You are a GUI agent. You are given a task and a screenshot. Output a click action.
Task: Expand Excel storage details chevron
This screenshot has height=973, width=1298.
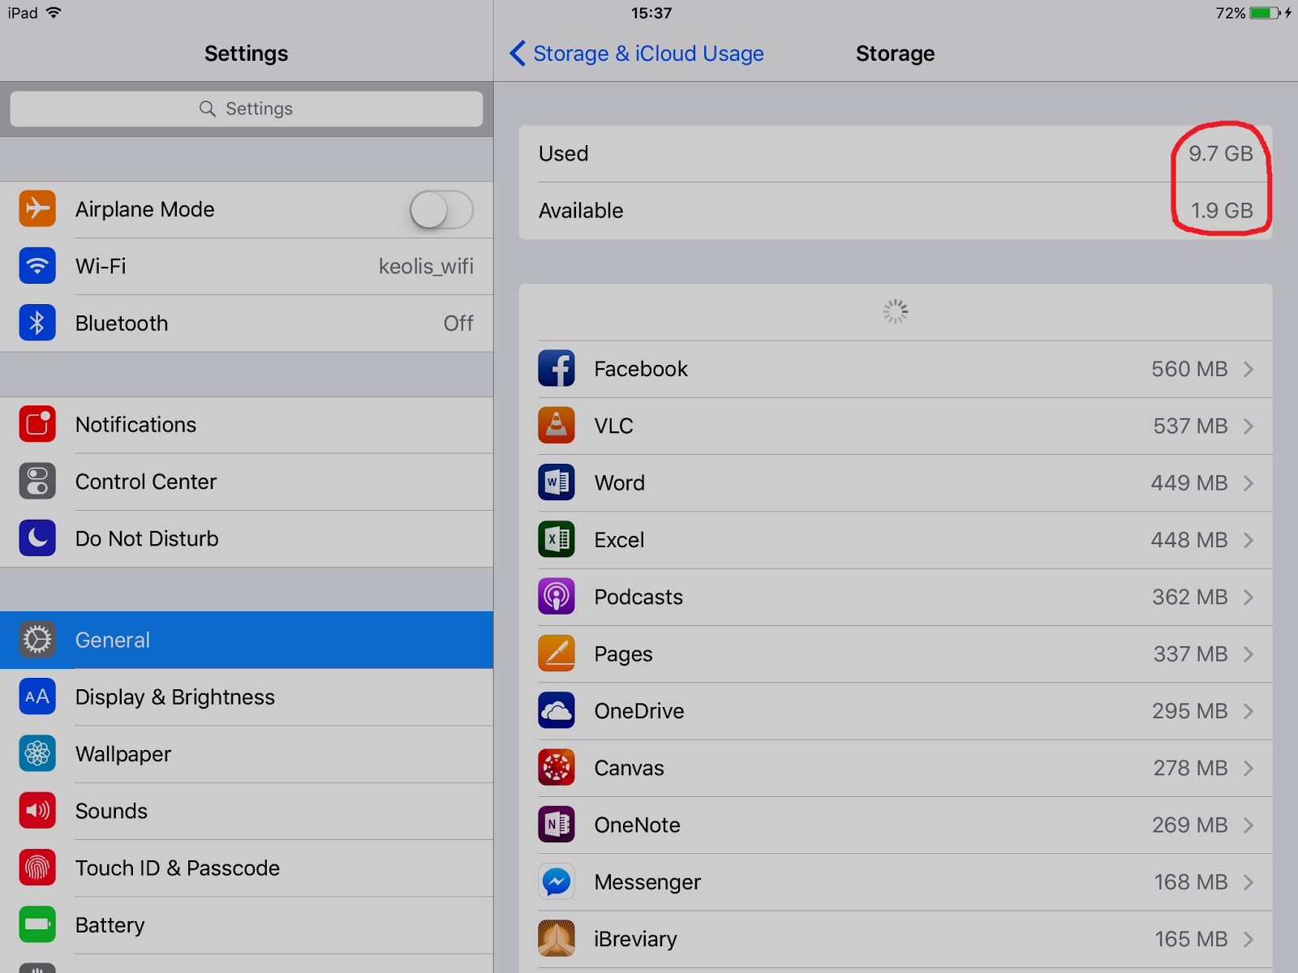coord(1249,540)
